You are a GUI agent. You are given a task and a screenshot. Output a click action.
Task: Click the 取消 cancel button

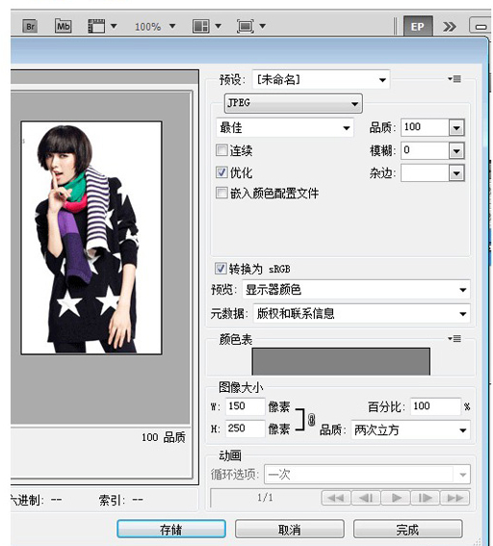pyautogui.click(x=289, y=530)
